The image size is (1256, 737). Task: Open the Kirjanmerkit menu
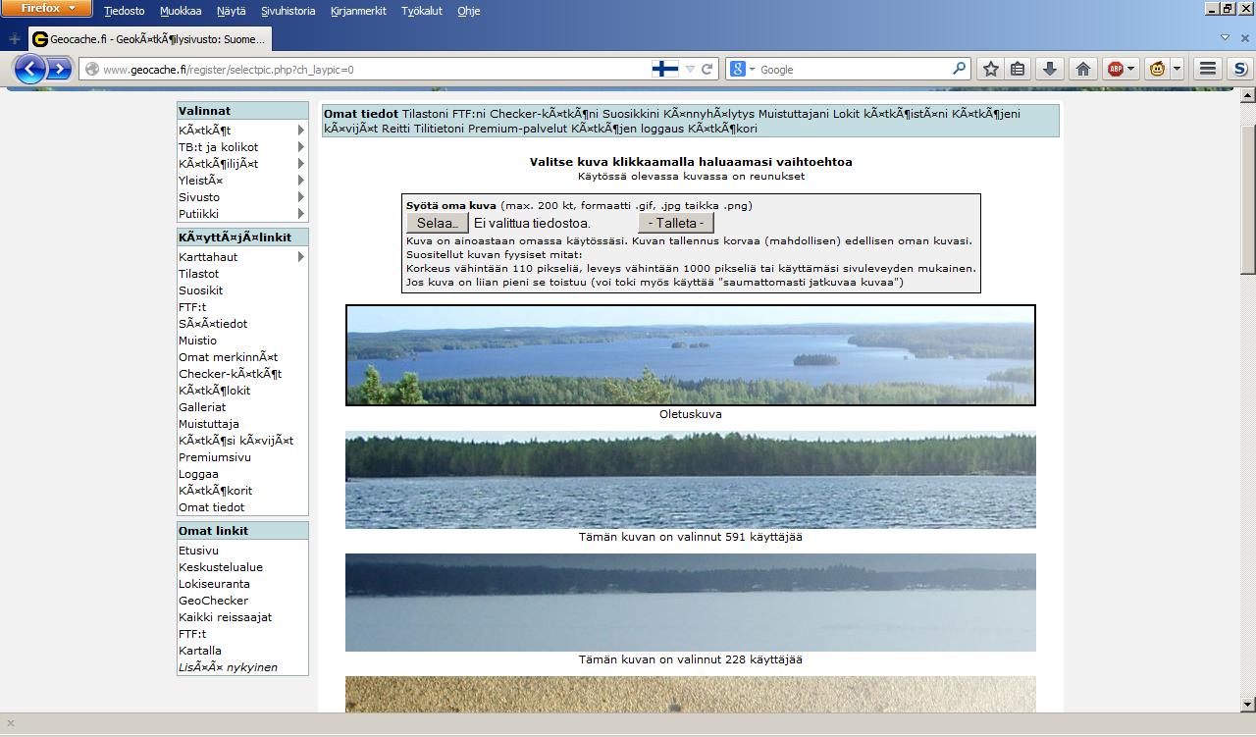358,11
